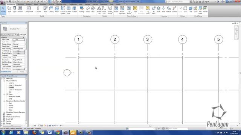
Task: Open the Properties help link
Action: click(x=6, y=72)
